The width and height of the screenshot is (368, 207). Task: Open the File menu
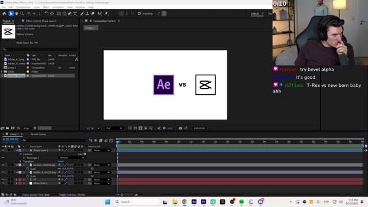point(3,7)
